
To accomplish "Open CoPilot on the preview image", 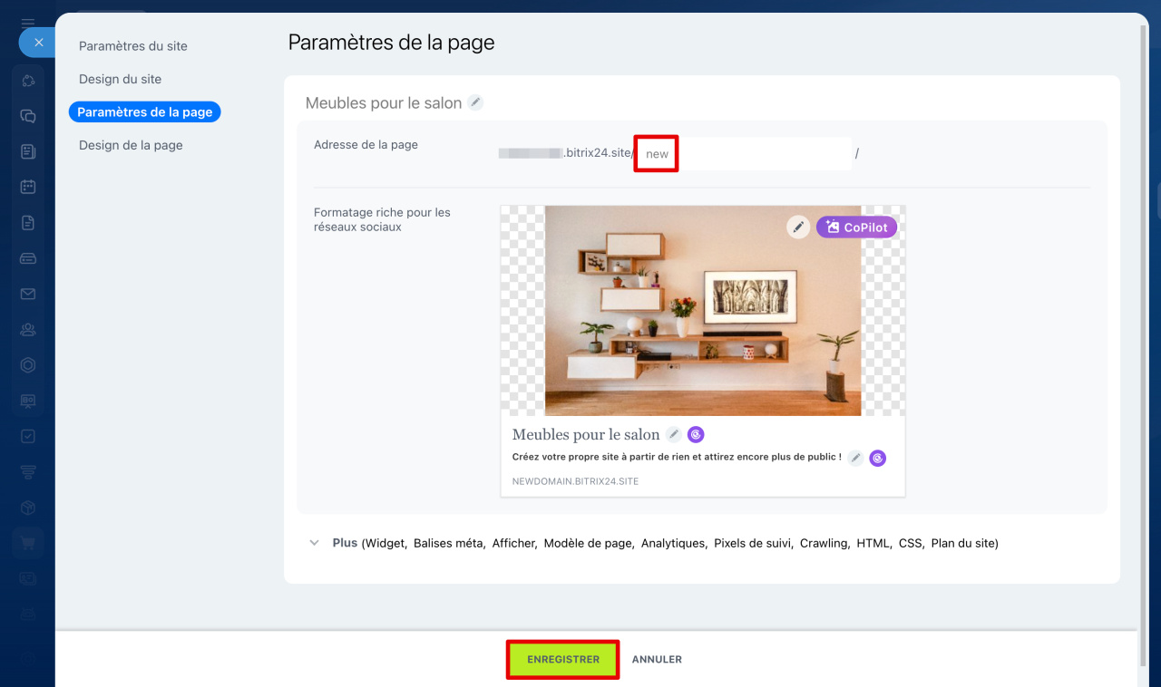I will coord(855,227).
